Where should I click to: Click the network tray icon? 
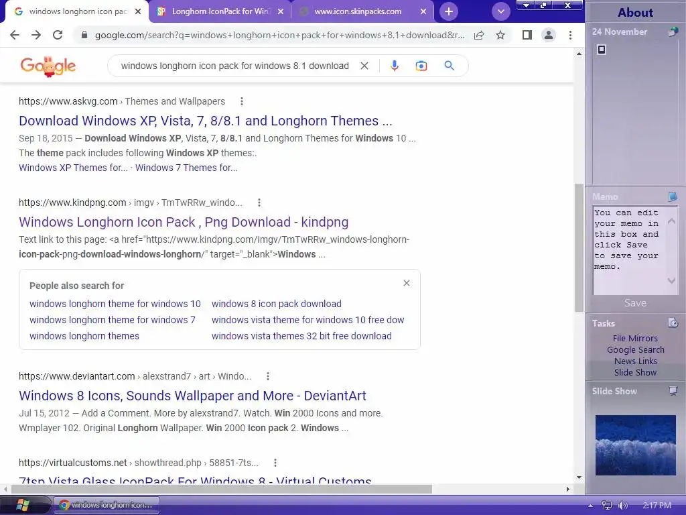[606, 506]
